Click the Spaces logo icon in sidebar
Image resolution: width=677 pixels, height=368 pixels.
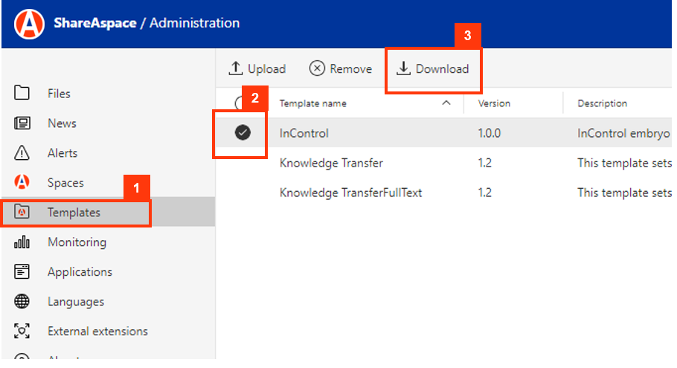[22, 182]
